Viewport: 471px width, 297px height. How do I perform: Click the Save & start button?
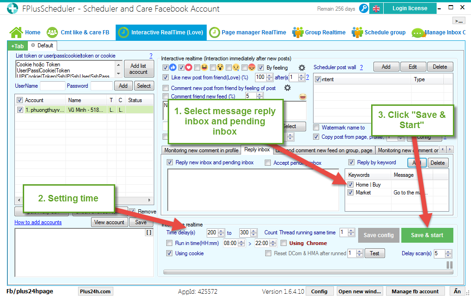click(x=427, y=235)
